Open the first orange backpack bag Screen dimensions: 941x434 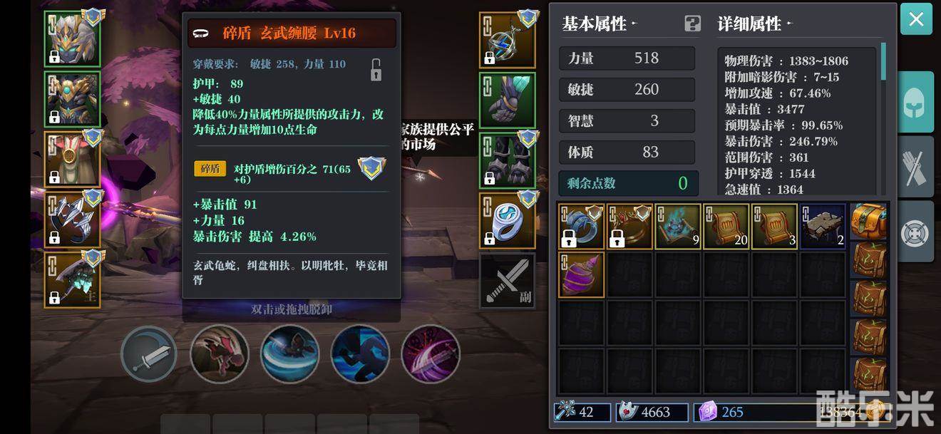(x=869, y=221)
